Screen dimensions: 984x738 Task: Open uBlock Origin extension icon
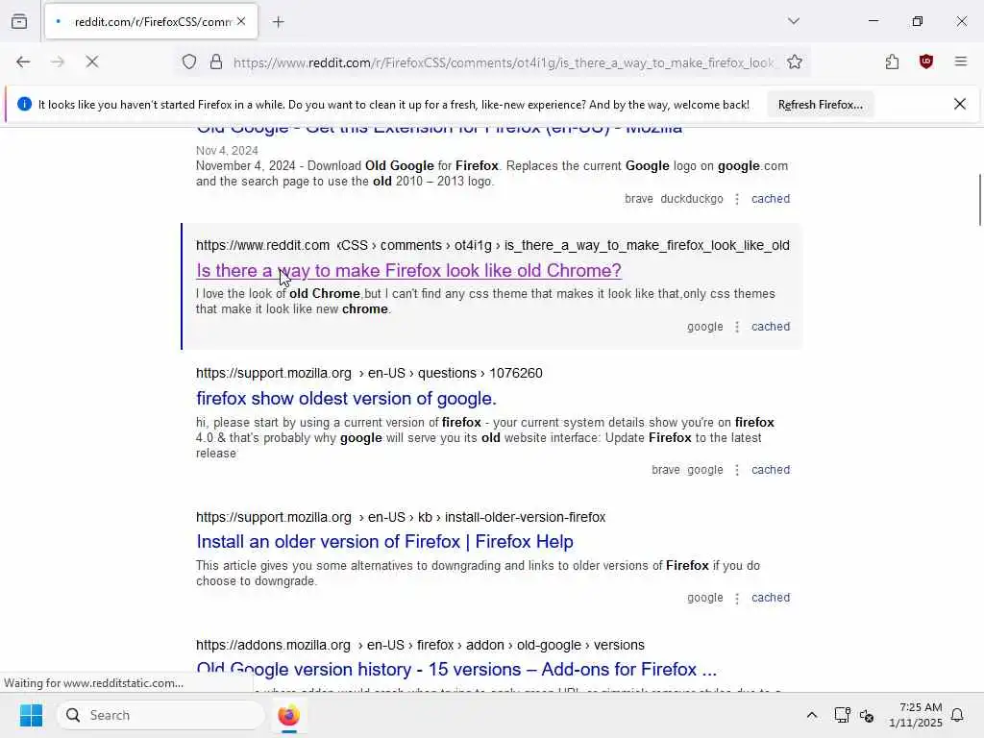click(926, 61)
